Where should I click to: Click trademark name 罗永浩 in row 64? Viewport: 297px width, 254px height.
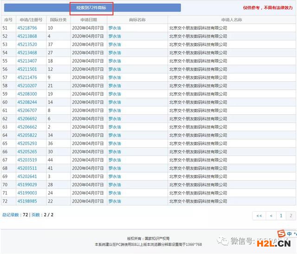point(115,135)
